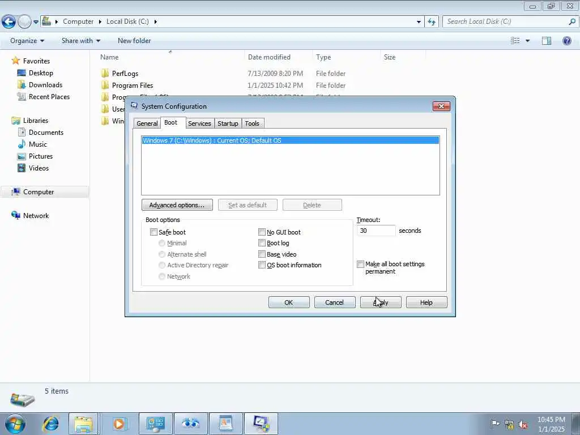Screen dimensions: 580x435
Task: Enable OS boot information checkbox
Action: 262,265
